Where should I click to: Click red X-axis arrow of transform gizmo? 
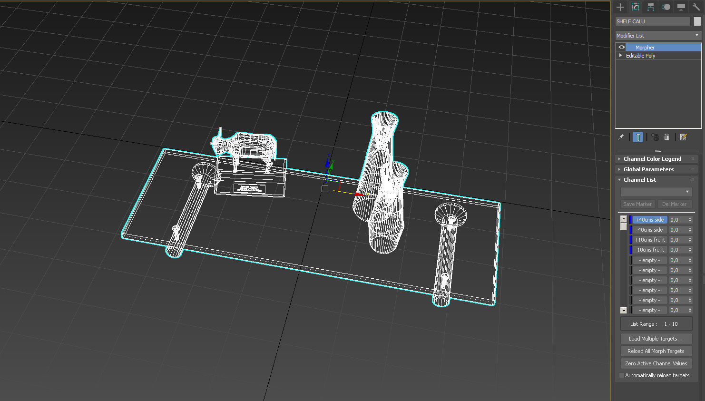(x=359, y=195)
